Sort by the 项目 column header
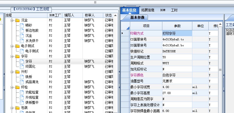This screenshot has height=113, width=234. tap(146, 26)
